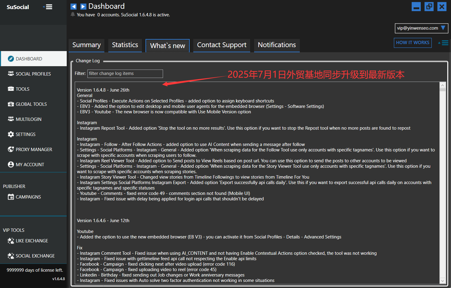Click the PUBLISHER section label
451x288 pixels.
[14, 186]
